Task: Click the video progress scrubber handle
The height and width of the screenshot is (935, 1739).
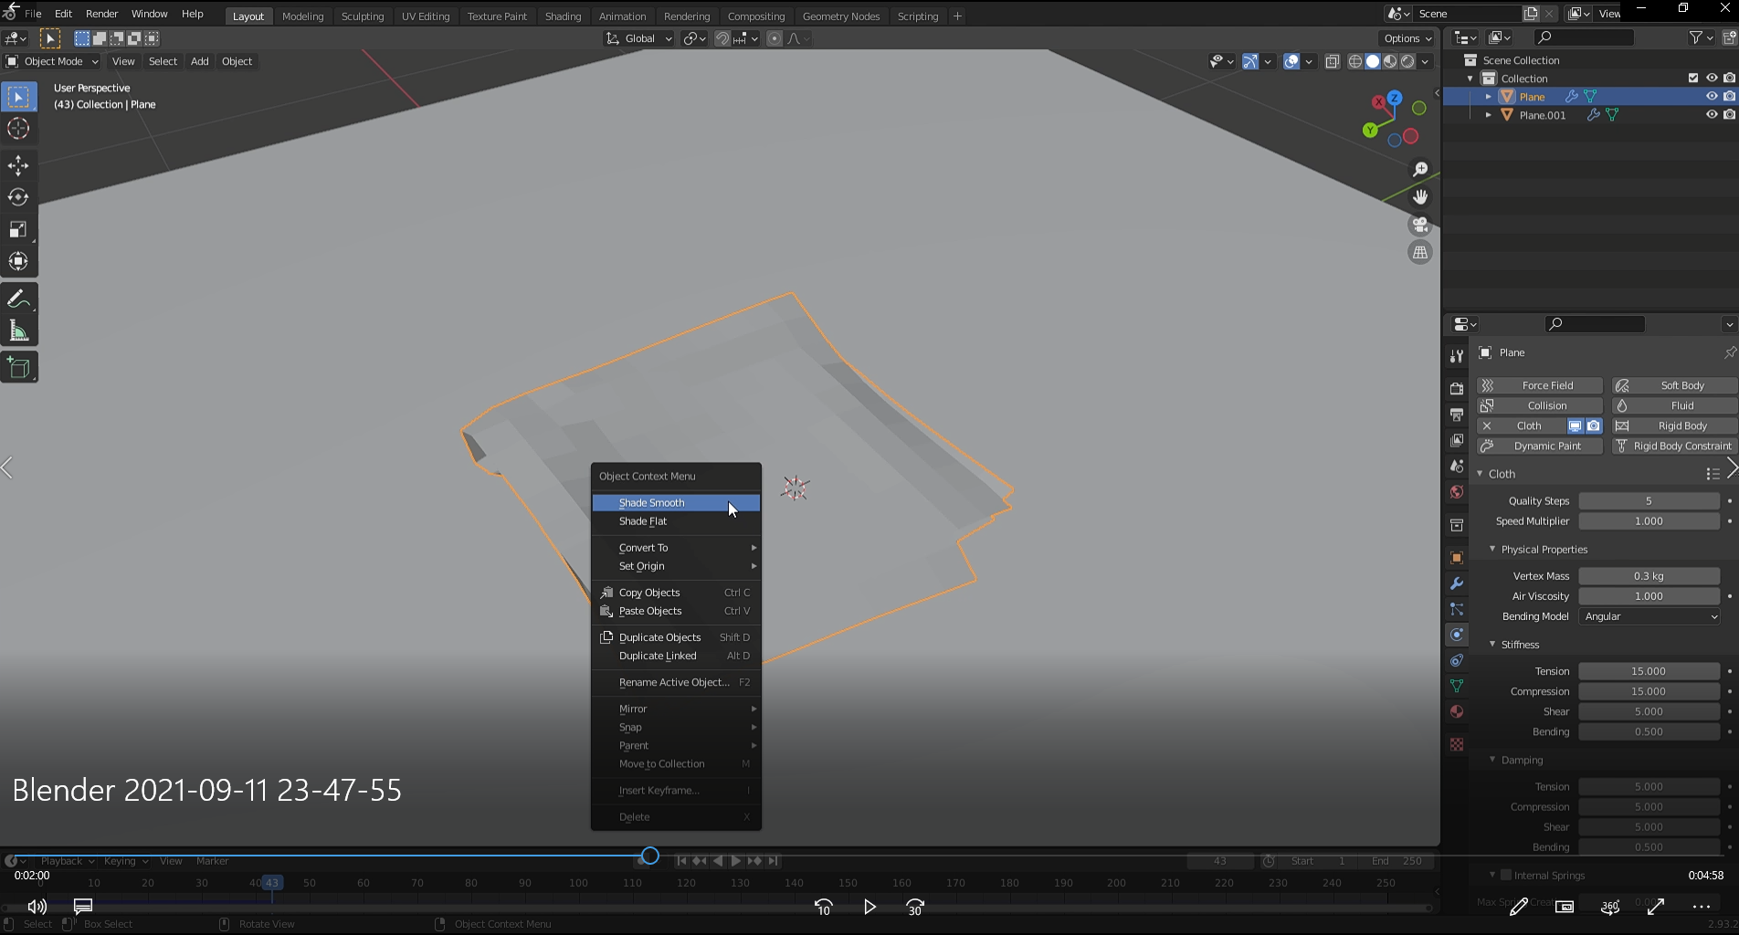Action: tap(649, 856)
